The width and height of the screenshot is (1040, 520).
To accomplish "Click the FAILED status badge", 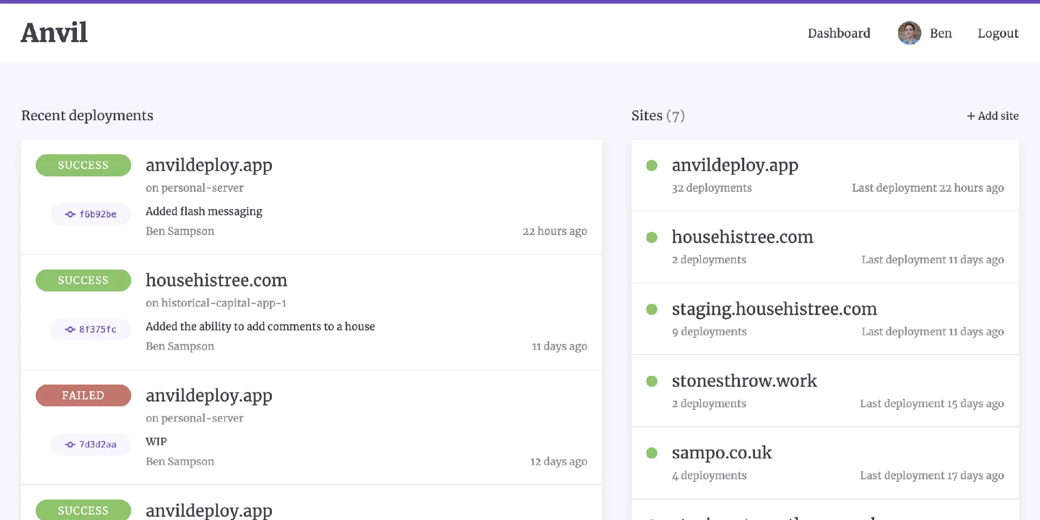I will click(x=83, y=395).
